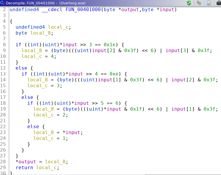Click input[2] on line 9
221x175 pixels.
point(103,51)
